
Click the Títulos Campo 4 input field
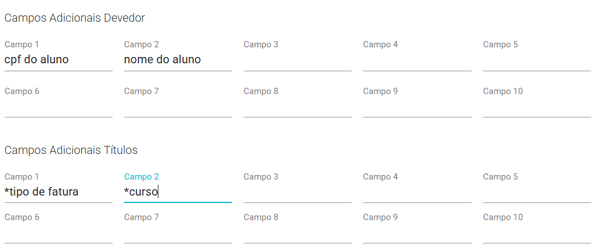pos(417,192)
